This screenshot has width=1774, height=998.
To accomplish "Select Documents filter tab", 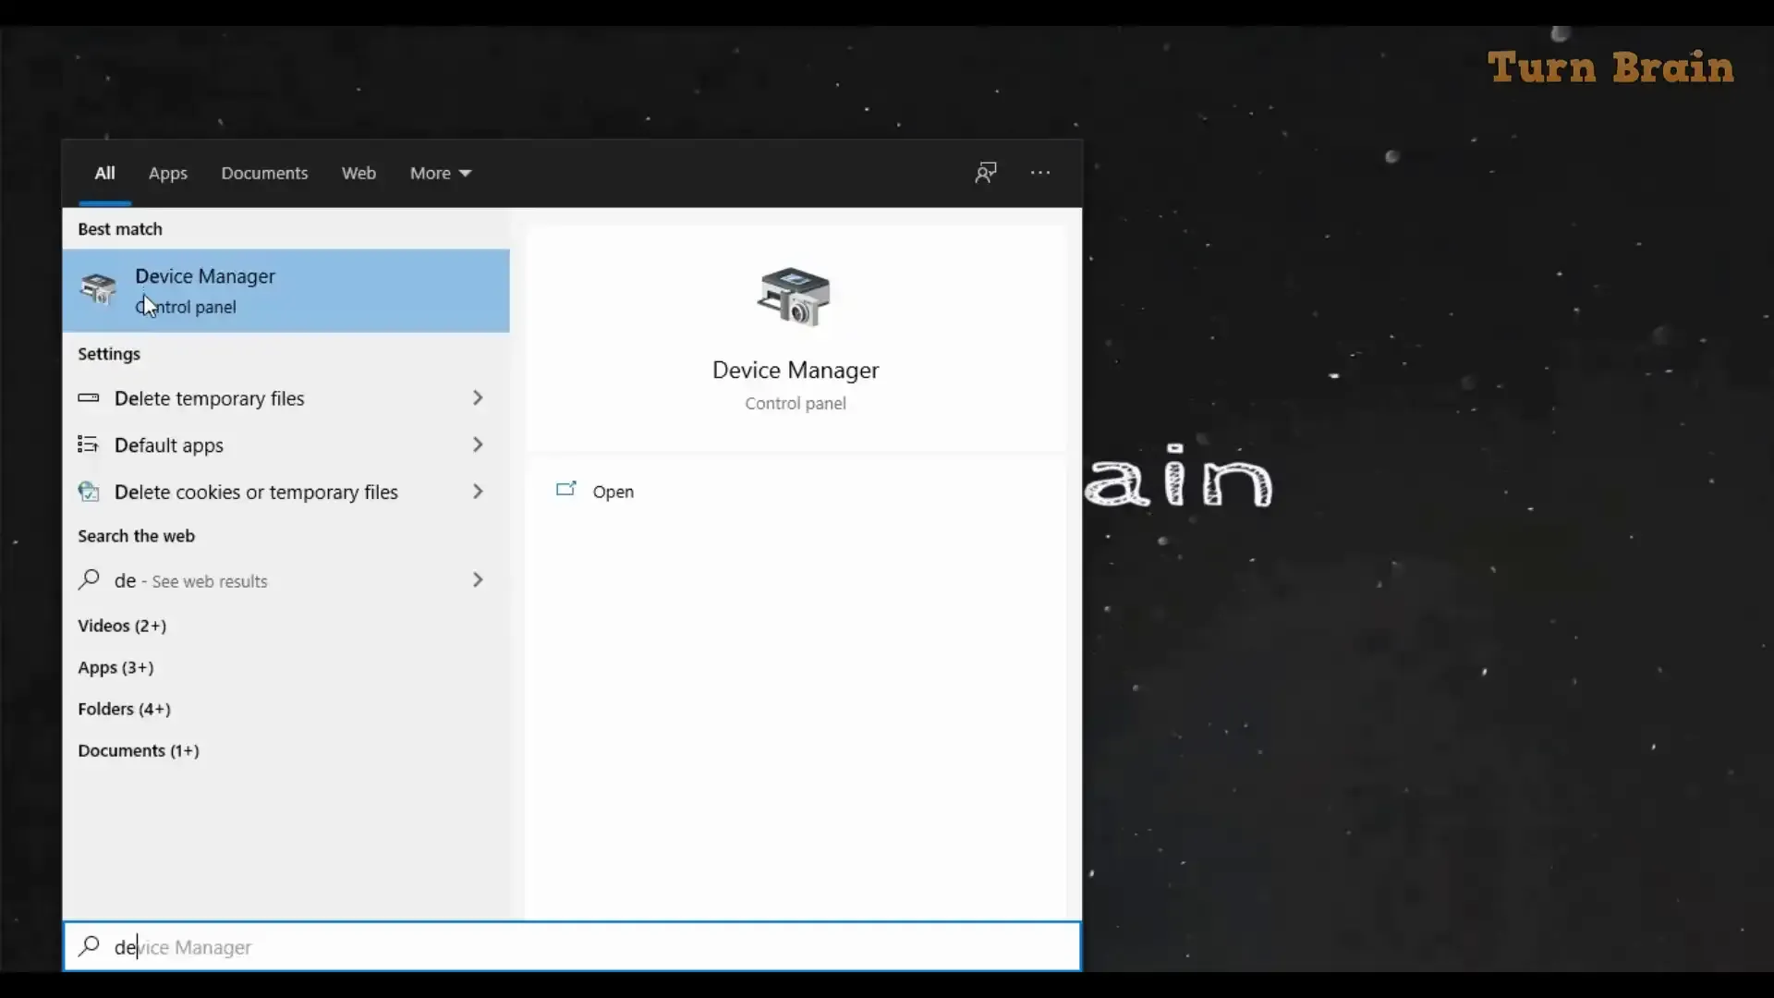I will [x=264, y=172].
